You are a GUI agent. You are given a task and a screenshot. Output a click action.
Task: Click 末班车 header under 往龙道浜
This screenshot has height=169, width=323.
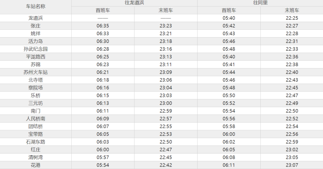pyautogui.click(x=166, y=10)
